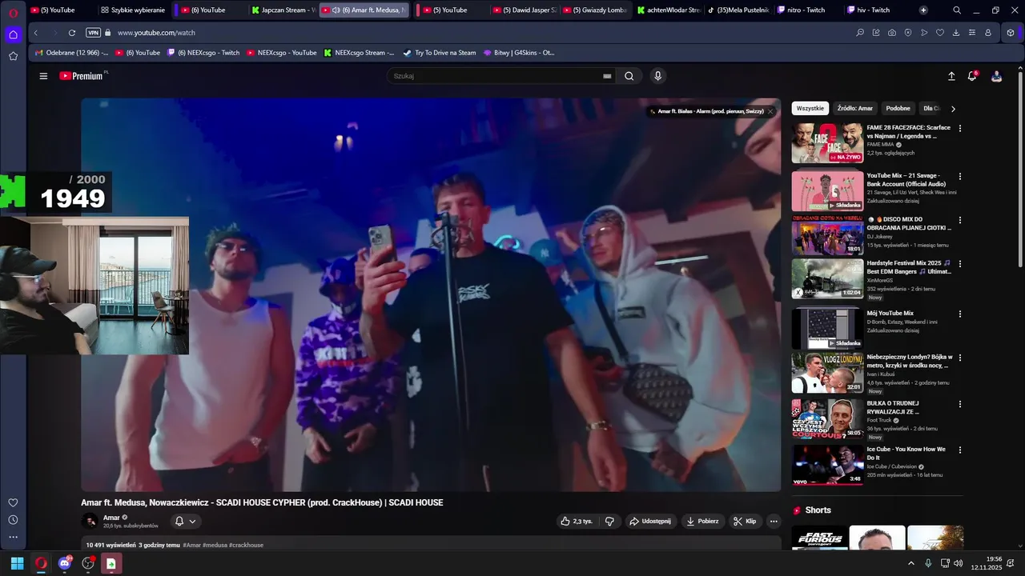
Task: Open Discord from the taskbar
Action: coord(65,563)
